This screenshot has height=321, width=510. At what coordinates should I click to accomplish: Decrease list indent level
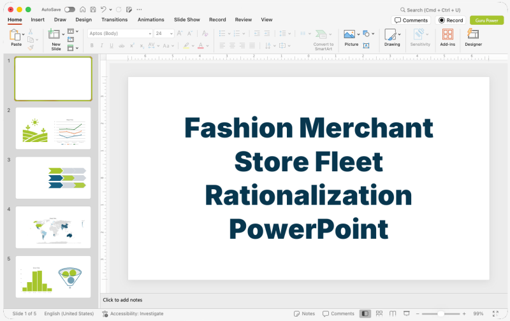coord(257,33)
